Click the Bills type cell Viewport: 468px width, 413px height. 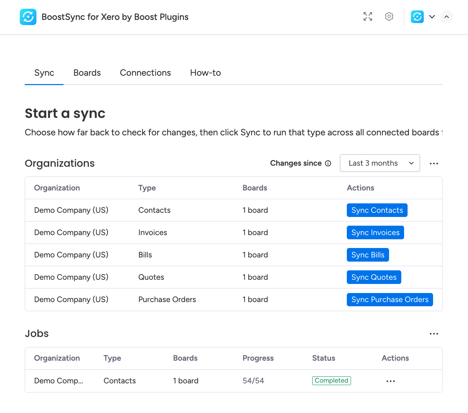click(x=145, y=255)
